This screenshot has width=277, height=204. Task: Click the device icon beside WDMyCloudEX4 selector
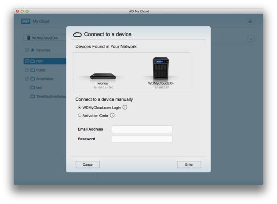coord(29,38)
